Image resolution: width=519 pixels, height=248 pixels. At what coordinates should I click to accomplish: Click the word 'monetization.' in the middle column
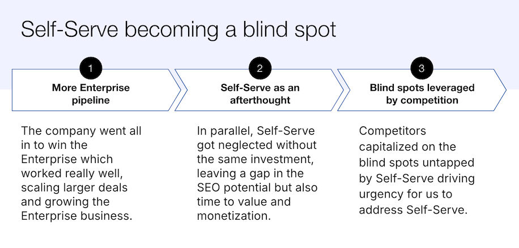[234, 216]
